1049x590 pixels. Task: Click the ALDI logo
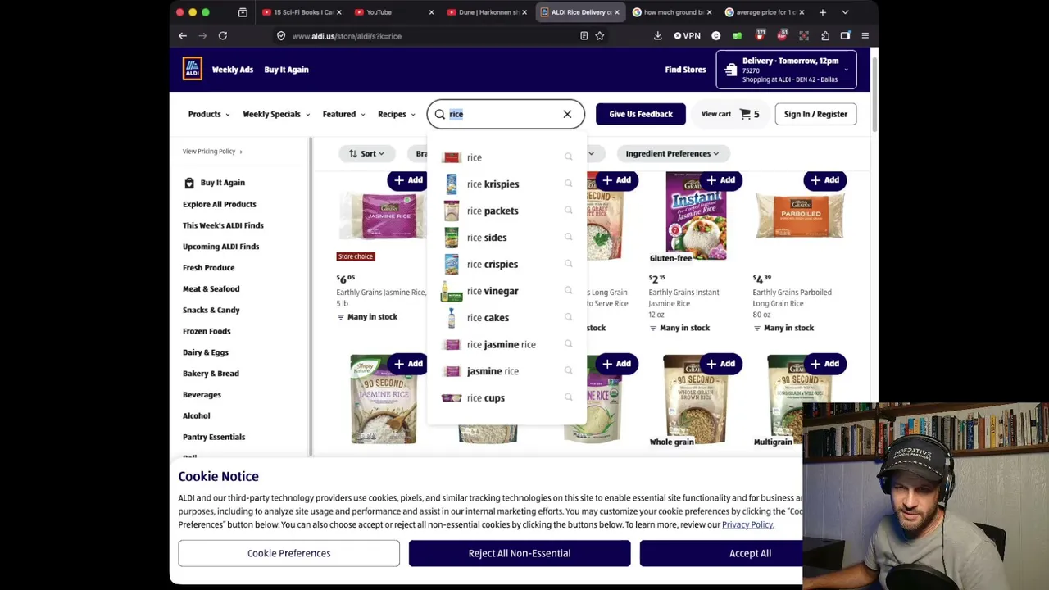pyautogui.click(x=192, y=69)
